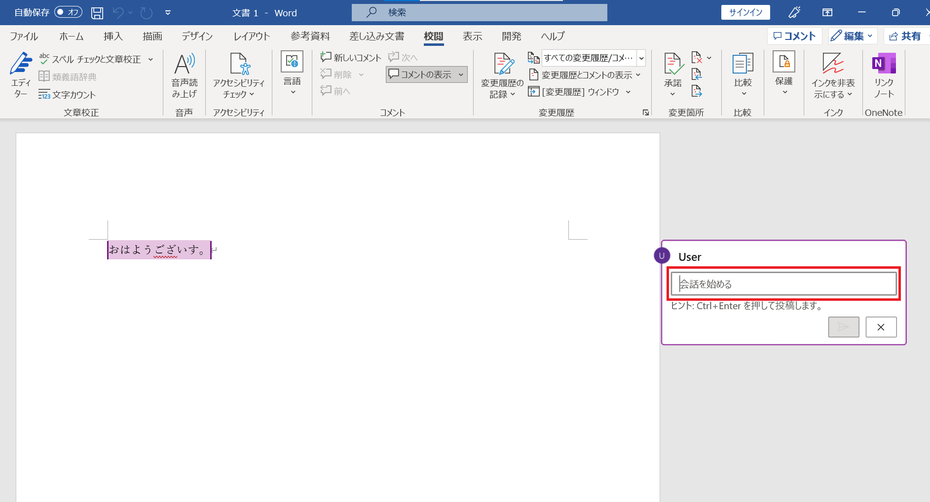
Task: Expand 変更履歴とコメントの表示 menu
Action: (x=585, y=75)
